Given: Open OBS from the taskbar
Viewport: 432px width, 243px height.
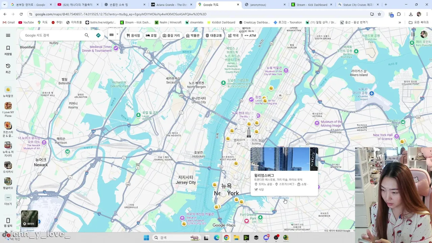Looking at the screenshot, I should pyautogui.click(x=276, y=238).
